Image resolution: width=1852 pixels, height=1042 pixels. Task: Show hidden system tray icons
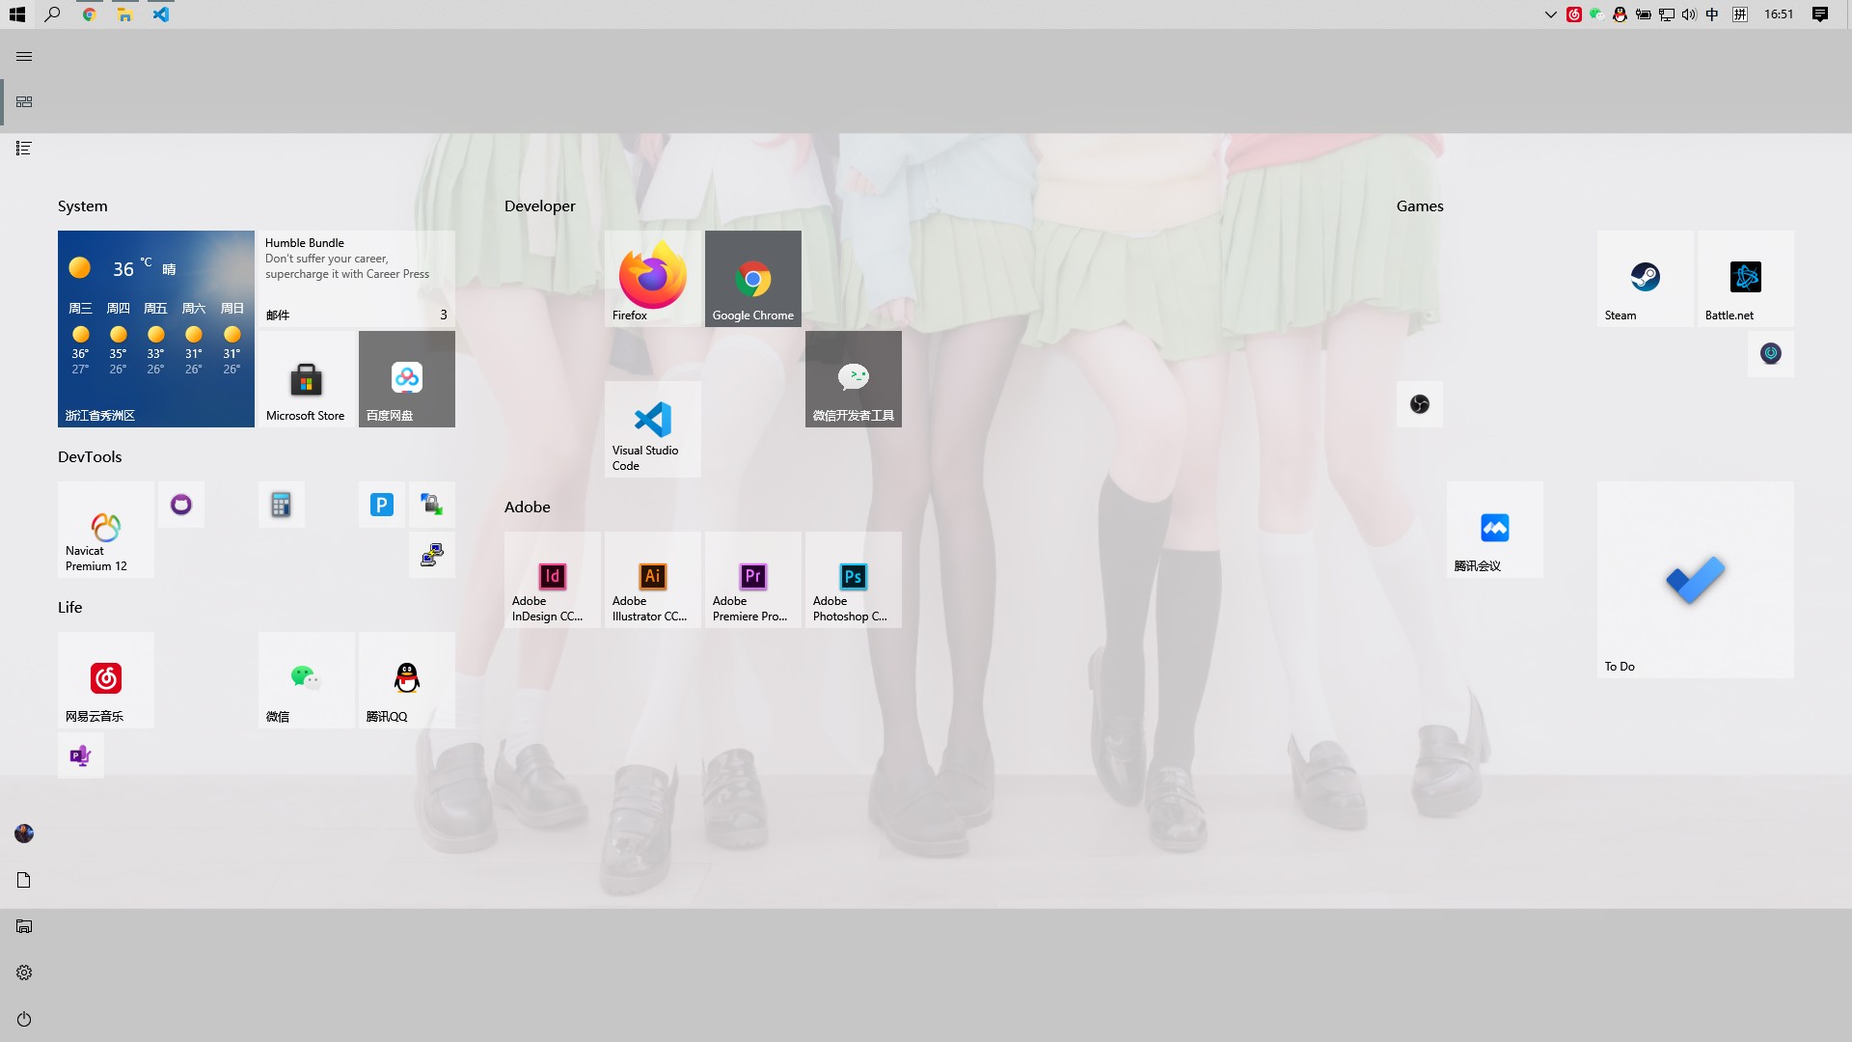1550,14
